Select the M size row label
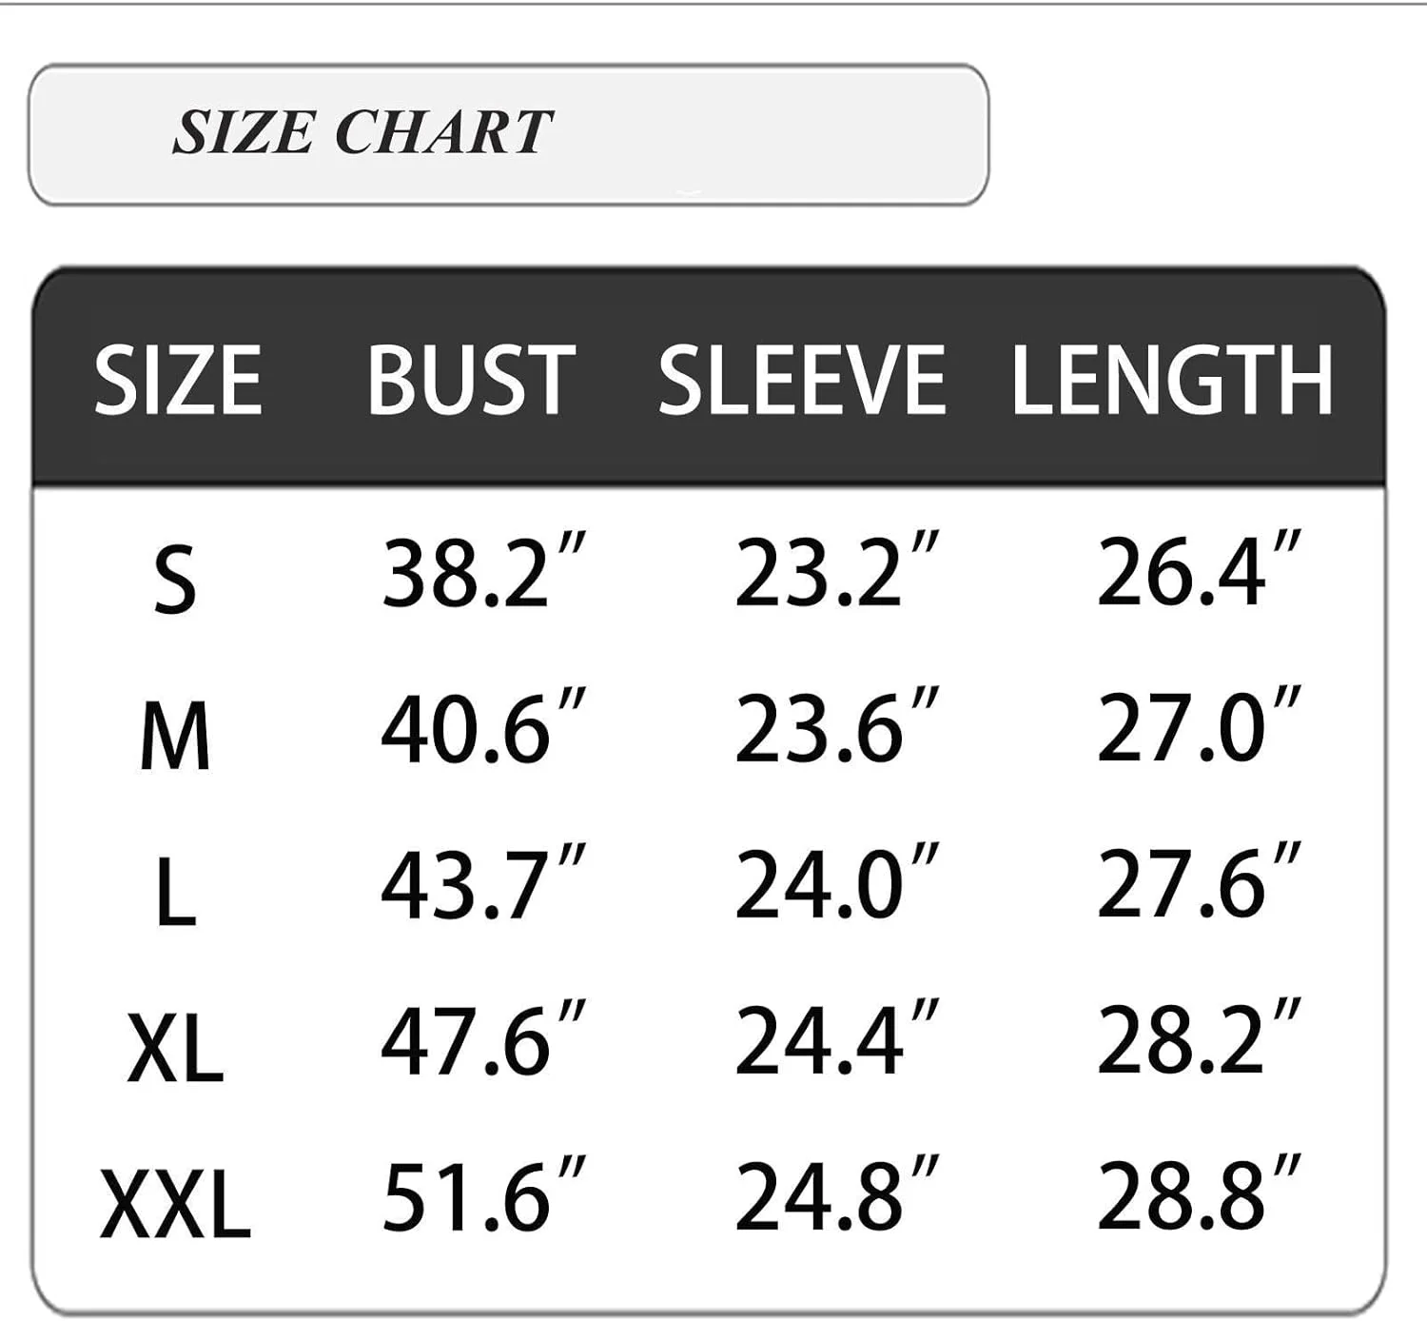Screen dimensions: 1427x1321 (x=175, y=737)
